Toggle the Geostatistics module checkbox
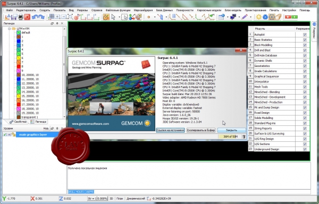The height and width of the screenshot is (204, 319). coord(305,66)
